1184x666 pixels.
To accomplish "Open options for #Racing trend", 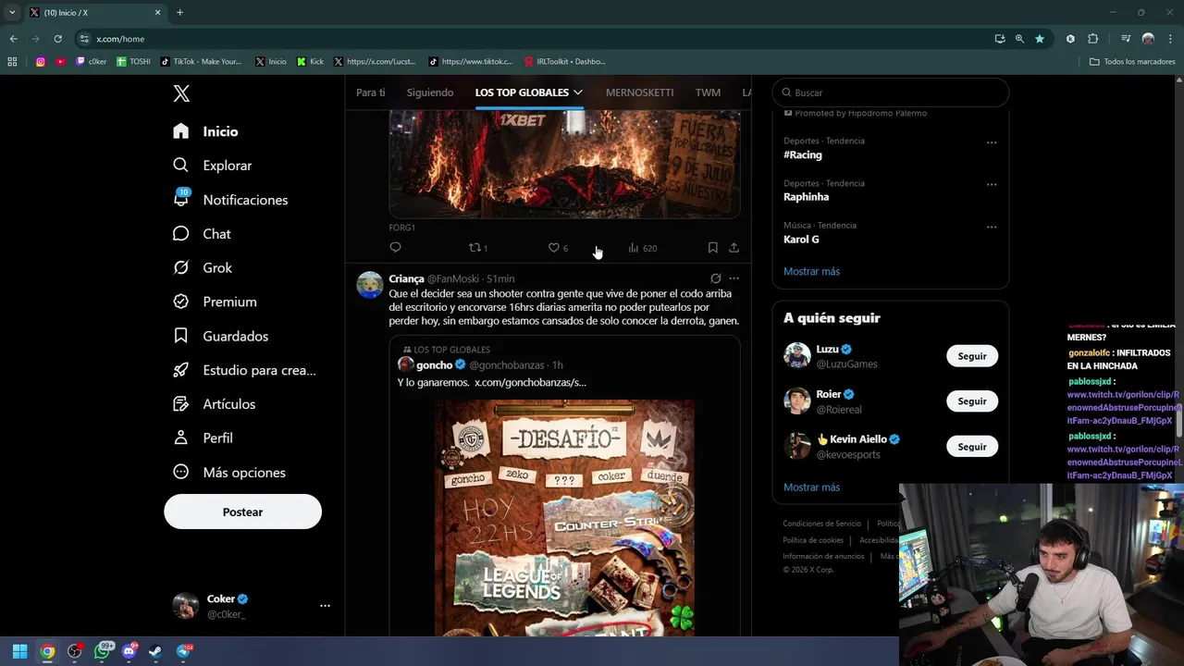I will point(992,142).
